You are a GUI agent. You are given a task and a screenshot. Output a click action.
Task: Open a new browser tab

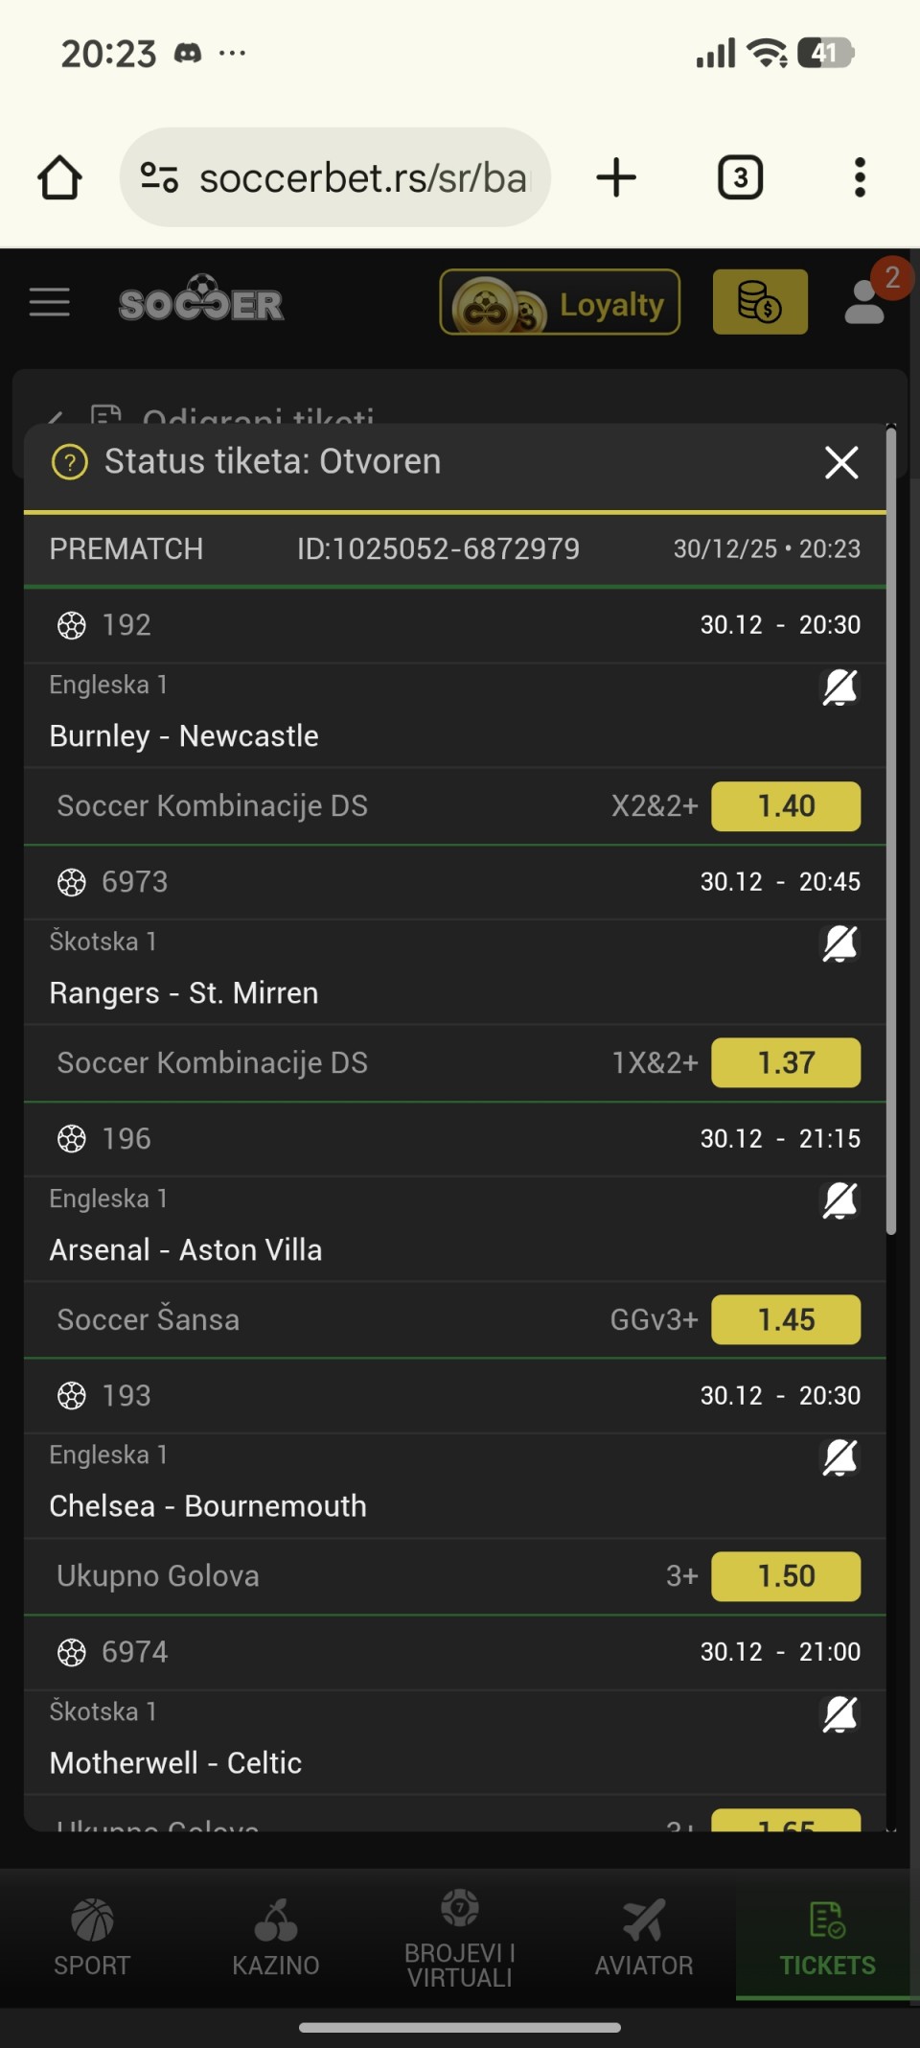616,177
